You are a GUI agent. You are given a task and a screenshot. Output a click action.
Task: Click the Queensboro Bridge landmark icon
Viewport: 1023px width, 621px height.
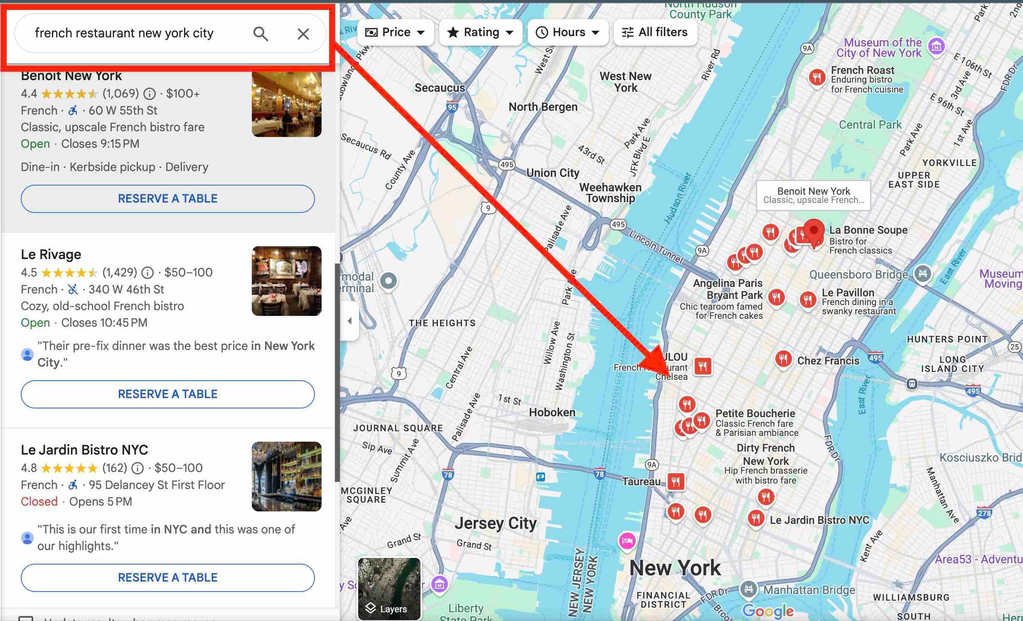(x=922, y=274)
